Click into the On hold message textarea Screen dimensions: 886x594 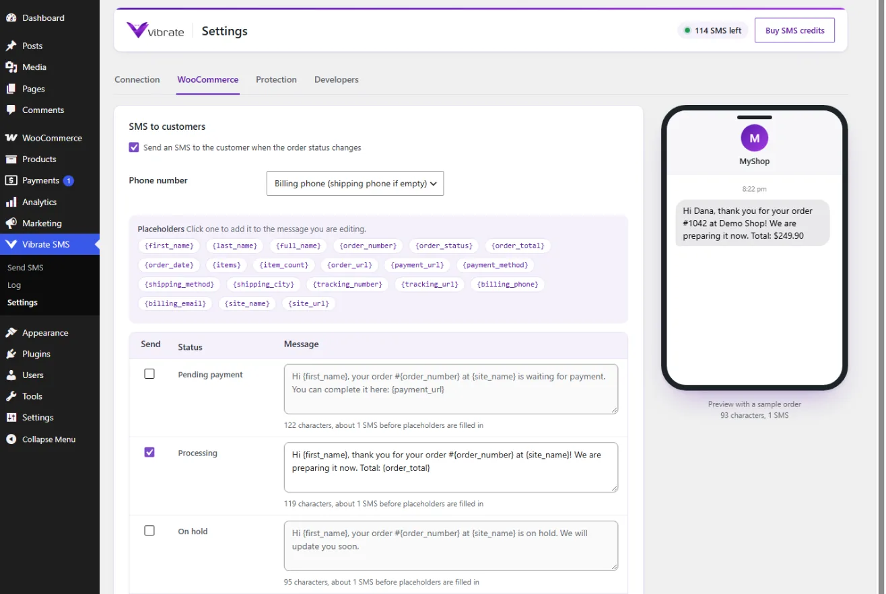click(451, 546)
